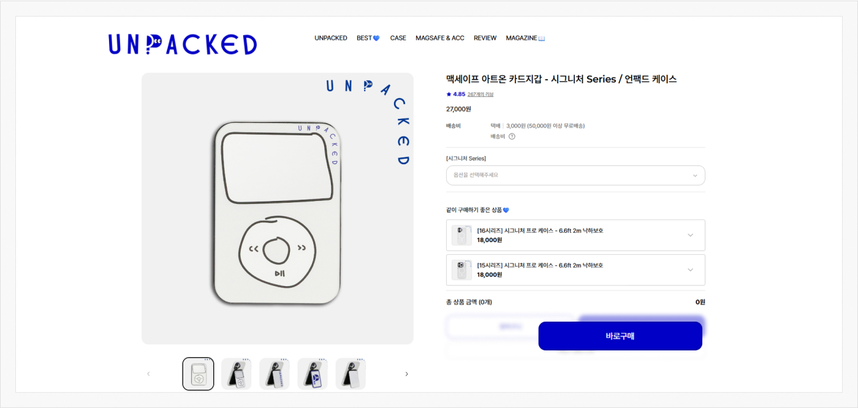Select the first white card wallet thumbnail
The height and width of the screenshot is (408, 858).
click(x=198, y=374)
